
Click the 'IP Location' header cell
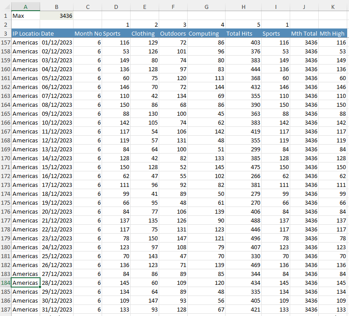[x=25, y=33]
